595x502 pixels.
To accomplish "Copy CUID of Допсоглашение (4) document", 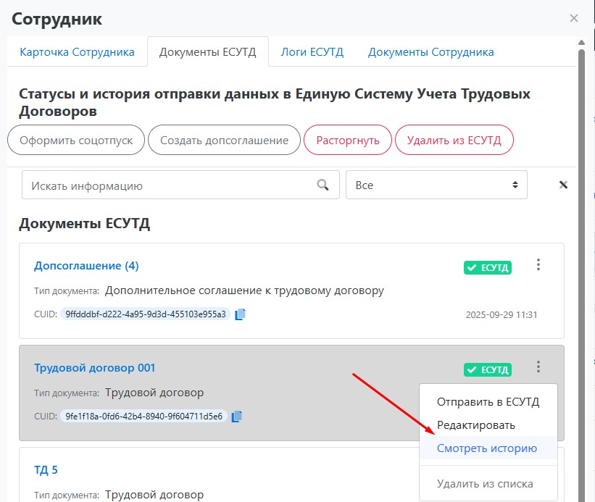I will coord(241,314).
